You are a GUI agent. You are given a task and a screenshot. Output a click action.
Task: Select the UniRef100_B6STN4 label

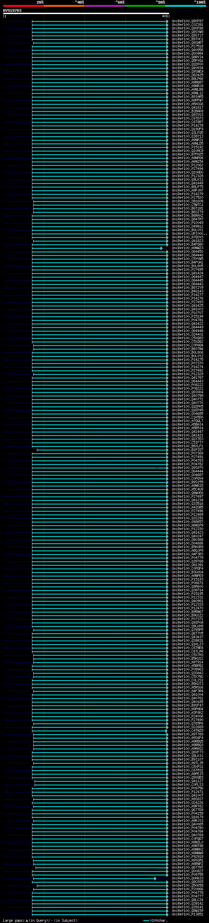tap(187, 349)
